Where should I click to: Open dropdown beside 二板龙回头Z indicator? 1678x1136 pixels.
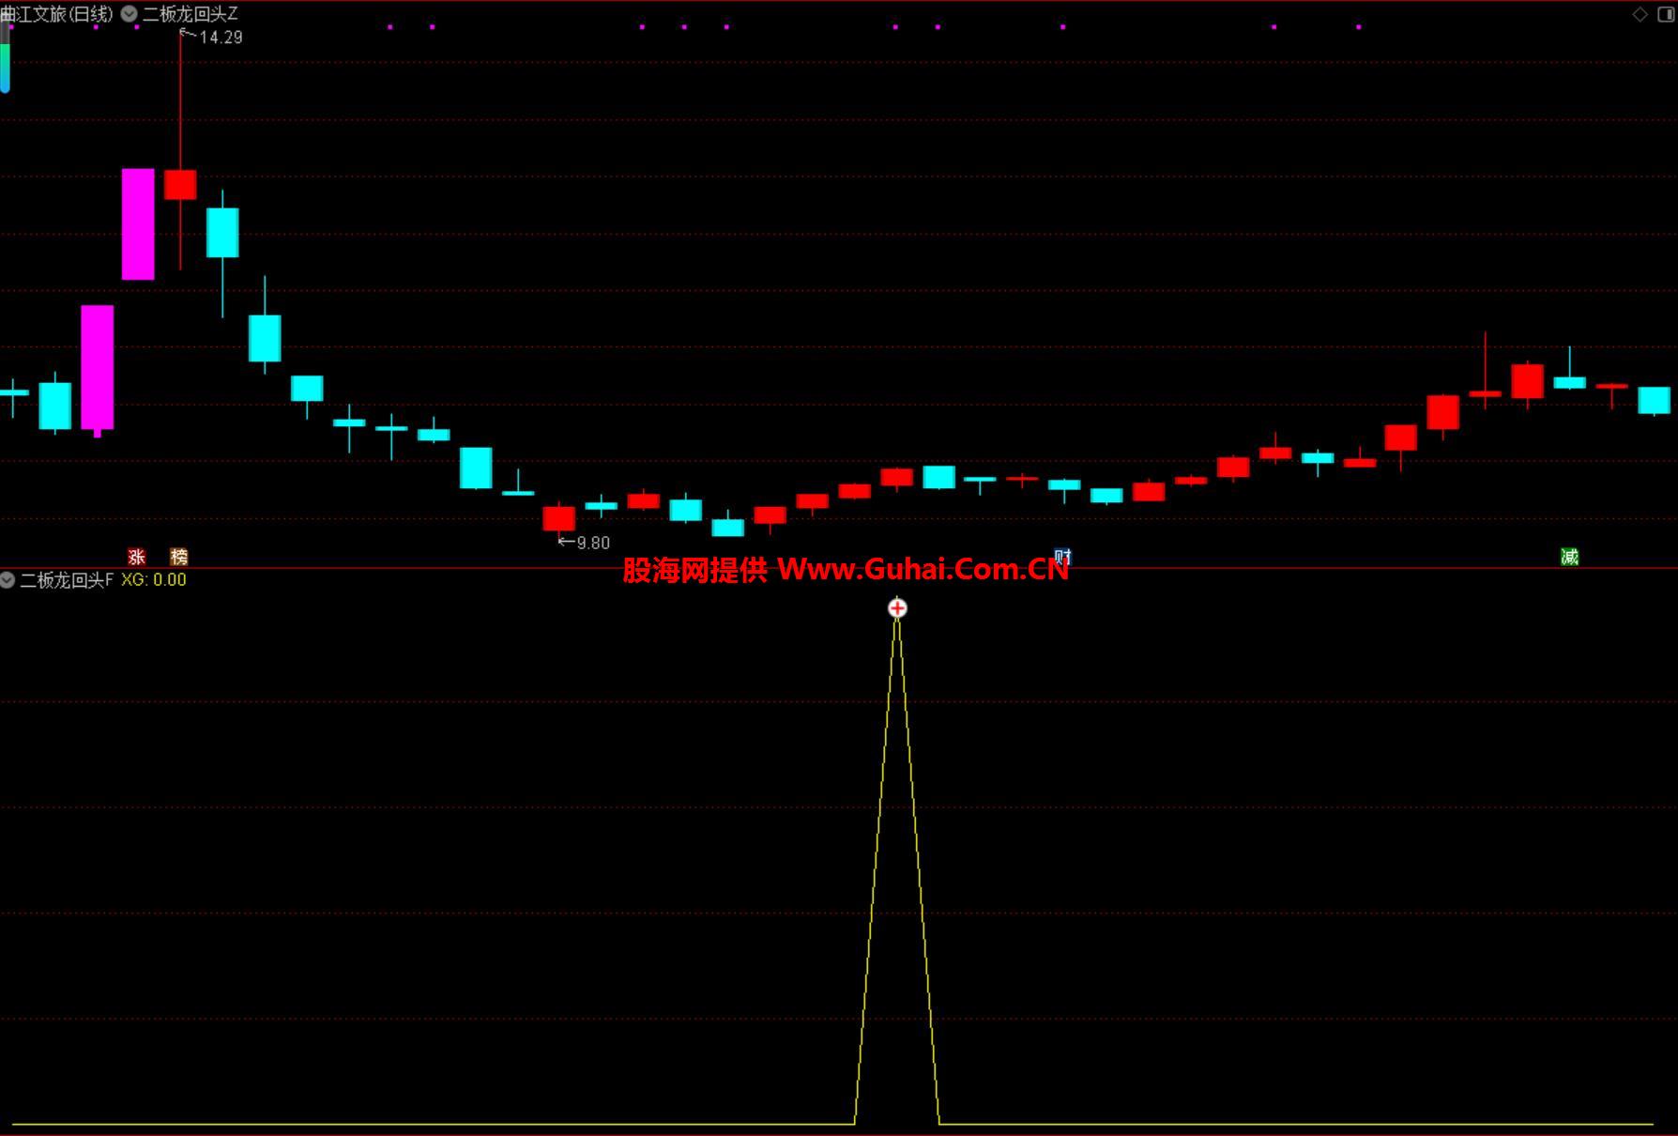click(130, 14)
